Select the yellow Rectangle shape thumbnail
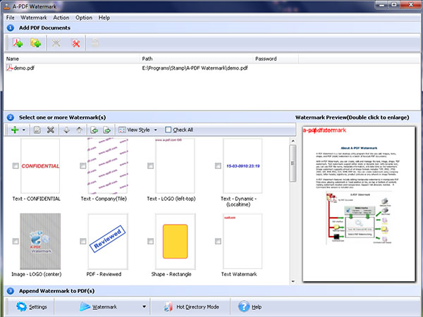The height and width of the screenshot is (317, 423). pyautogui.click(x=175, y=241)
